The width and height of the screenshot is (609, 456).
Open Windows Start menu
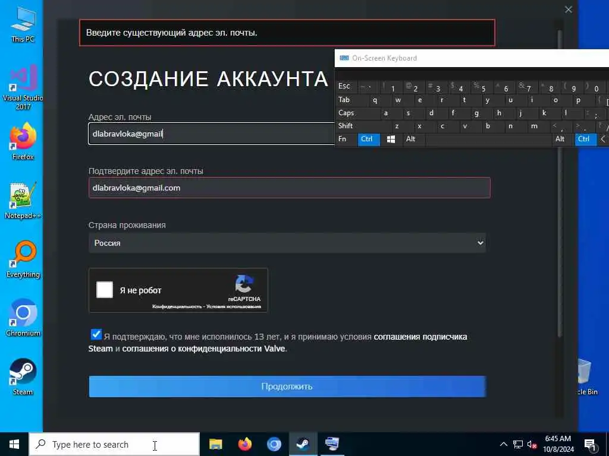tap(14, 444)
